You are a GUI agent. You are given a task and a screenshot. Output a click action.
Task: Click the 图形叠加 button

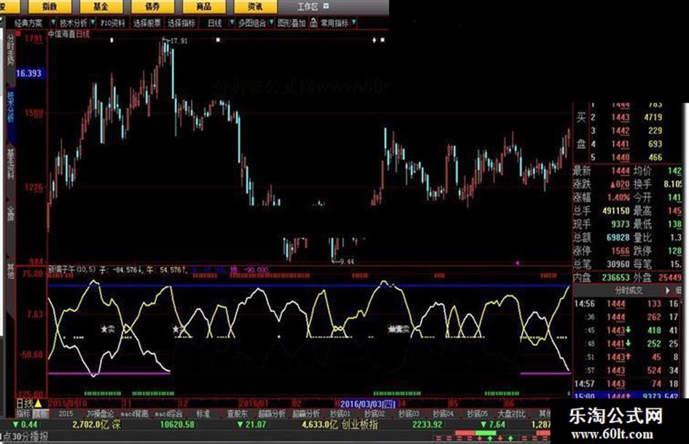click(292, 23)
